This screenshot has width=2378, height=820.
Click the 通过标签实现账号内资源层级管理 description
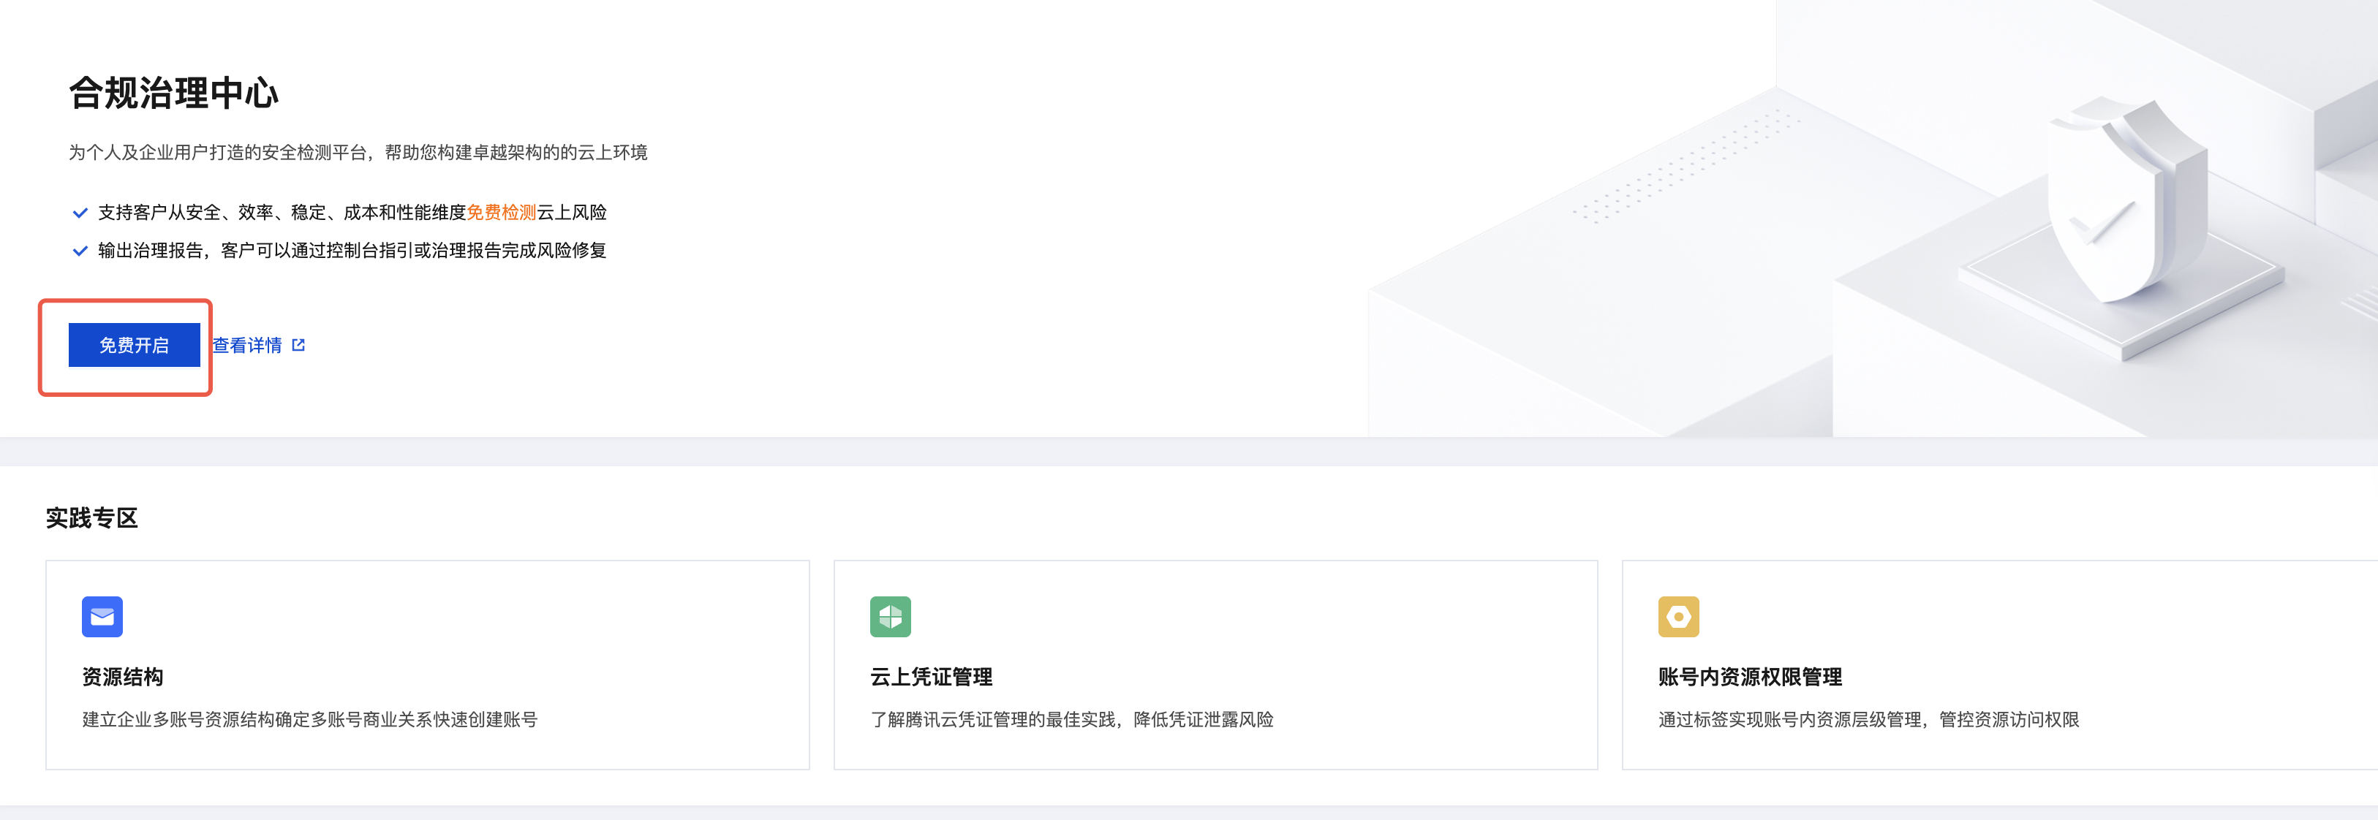(1868, 718)
